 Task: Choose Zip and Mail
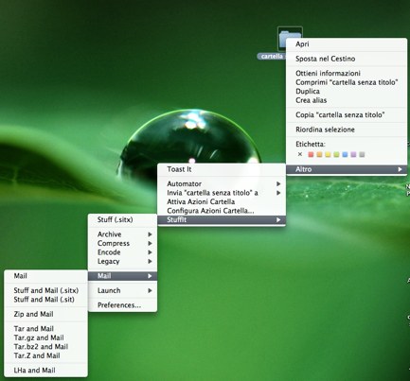(46, 314)
